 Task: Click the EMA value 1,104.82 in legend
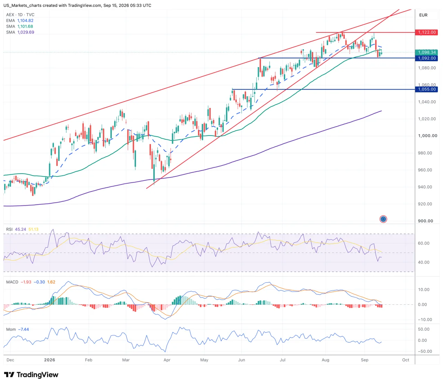click(x=25, y=20)
